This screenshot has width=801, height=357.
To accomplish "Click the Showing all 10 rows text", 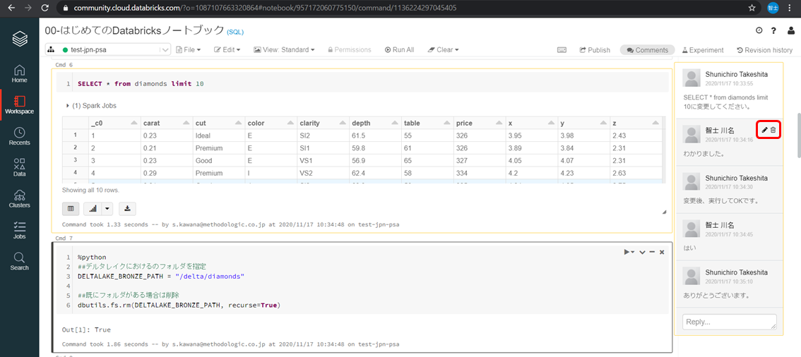I will click(x=90, y=190).
